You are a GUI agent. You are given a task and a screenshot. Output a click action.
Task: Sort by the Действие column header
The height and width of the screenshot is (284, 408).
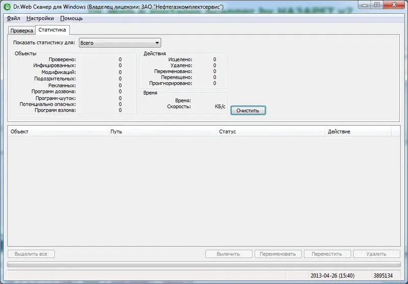click(x=358, y=132)
